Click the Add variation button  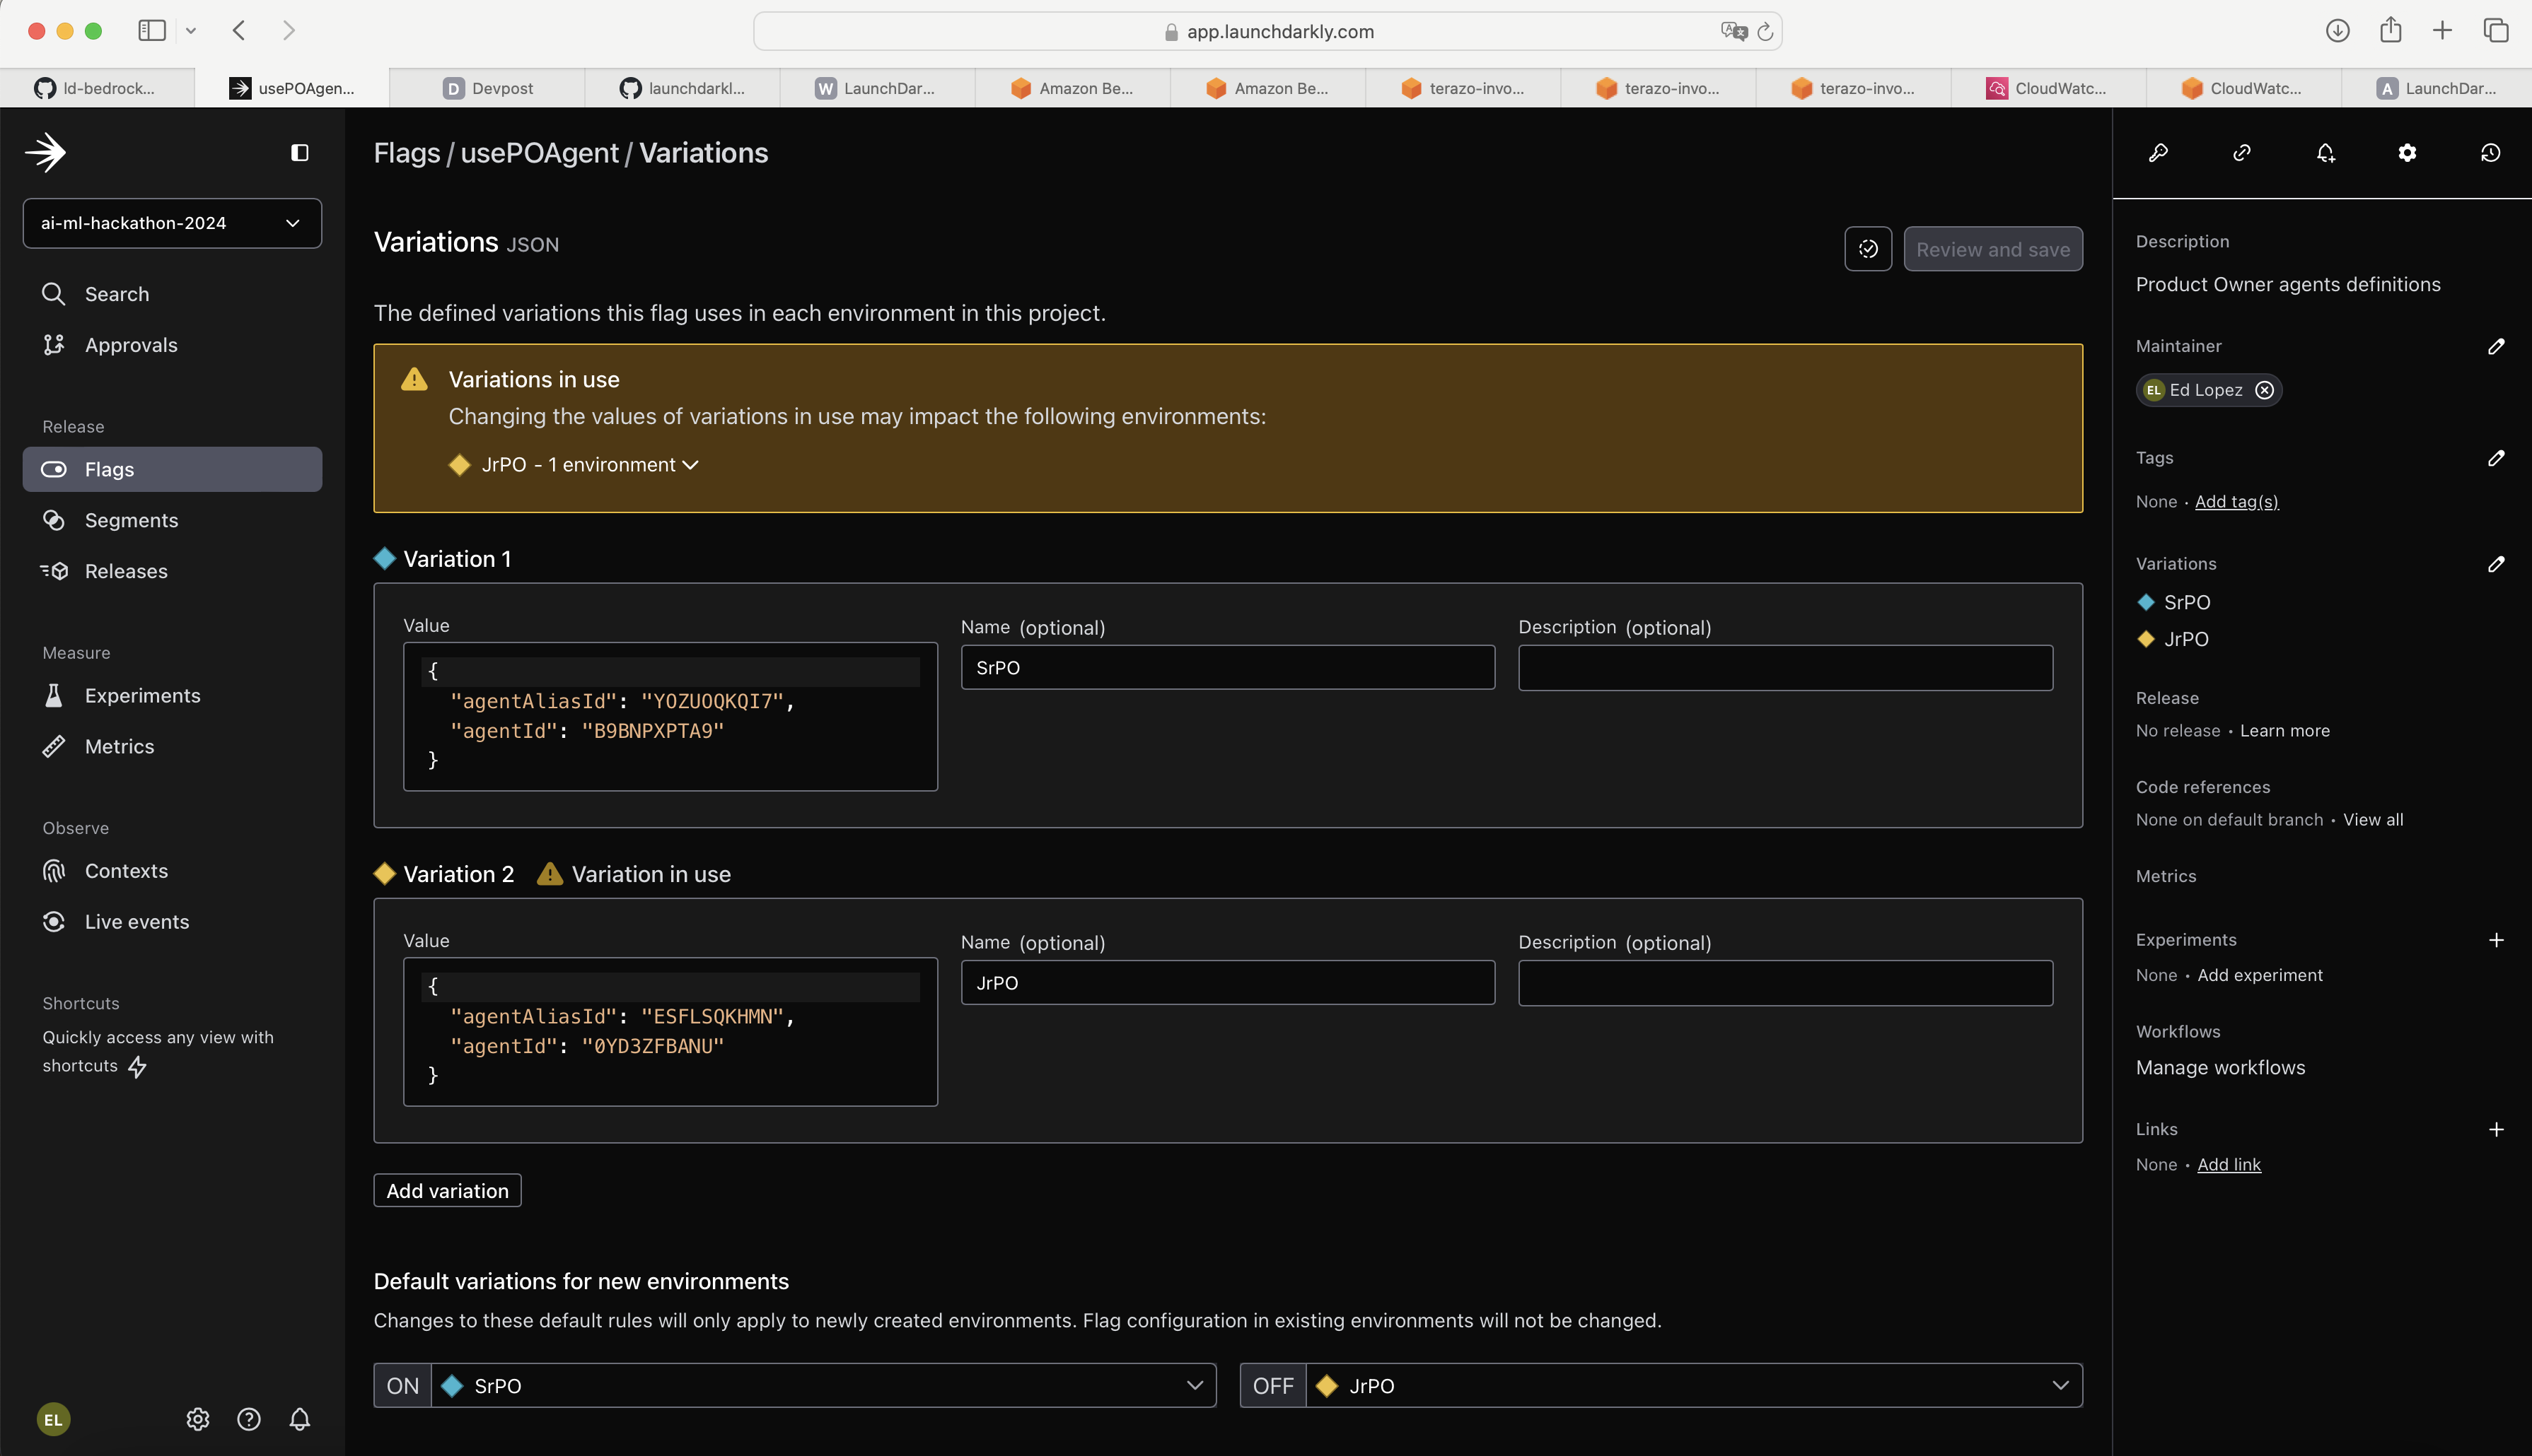(447, 1191)
